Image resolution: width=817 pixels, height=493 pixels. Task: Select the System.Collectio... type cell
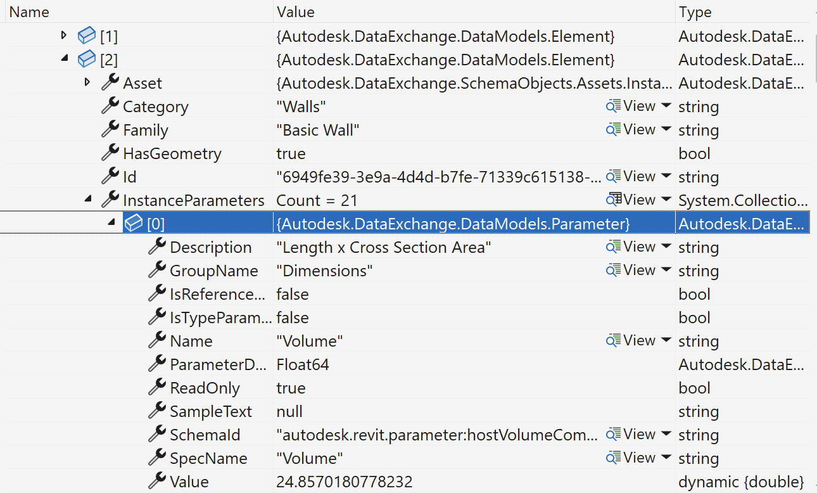[744, 200]
